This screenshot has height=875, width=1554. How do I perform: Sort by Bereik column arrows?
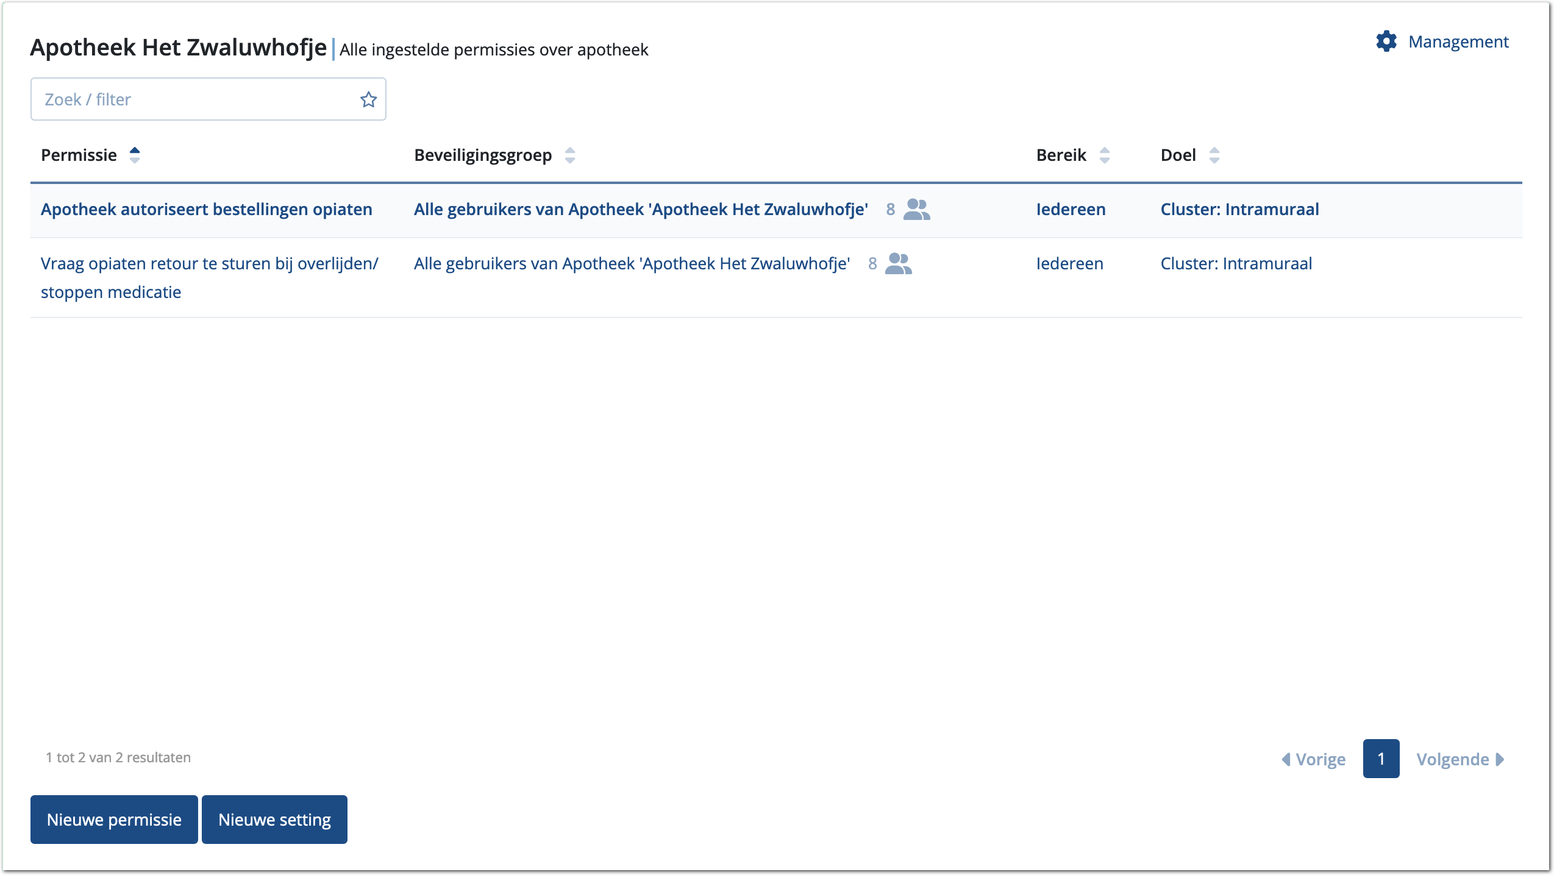point(1104,155)
